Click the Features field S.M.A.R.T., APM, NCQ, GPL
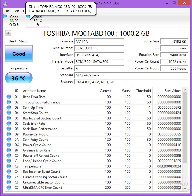 131,82
